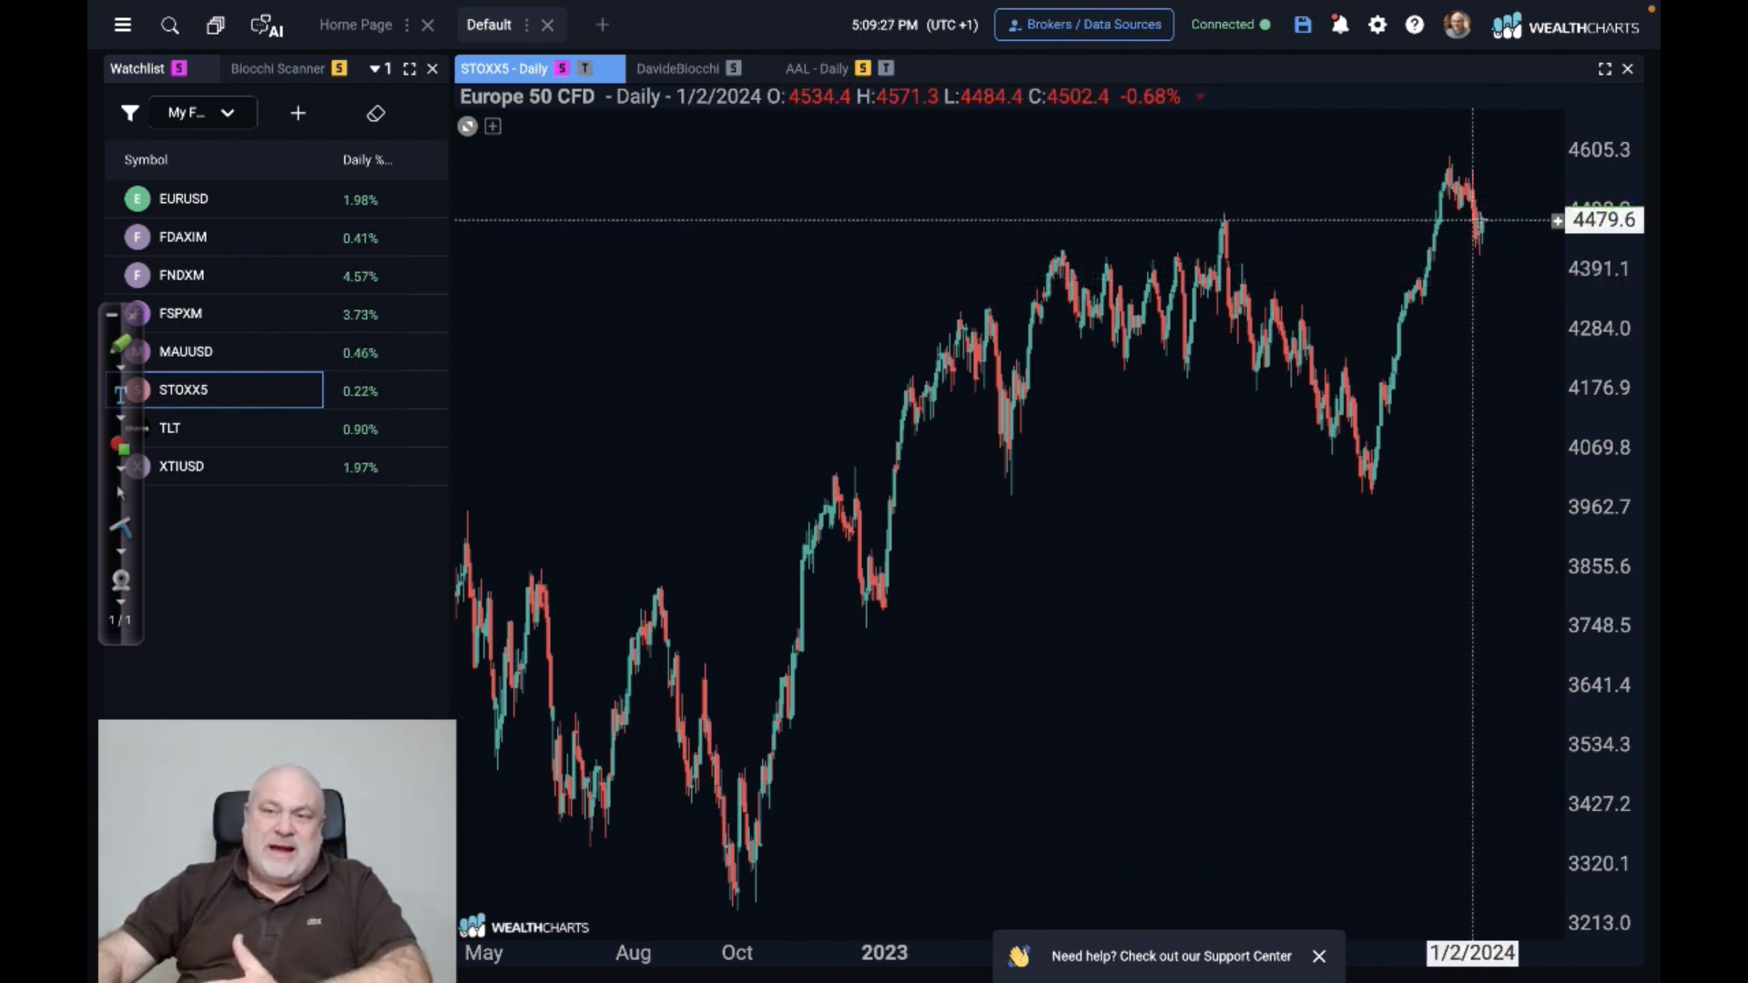Screen dimensions: 1748x983
Task: Open the AI chat assistant
Action: point(267,25)
